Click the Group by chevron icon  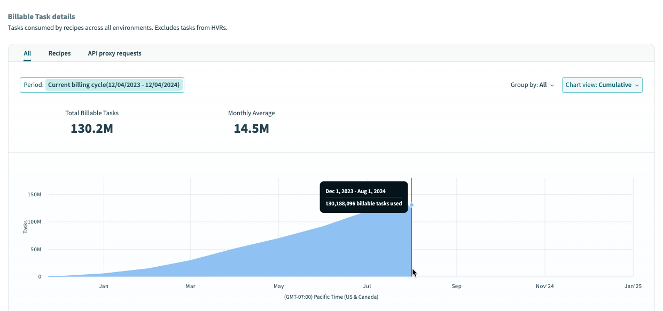(553, 85)
